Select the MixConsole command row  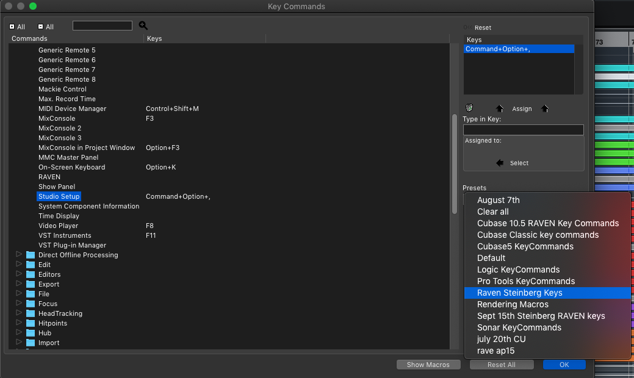coord(57,118)
